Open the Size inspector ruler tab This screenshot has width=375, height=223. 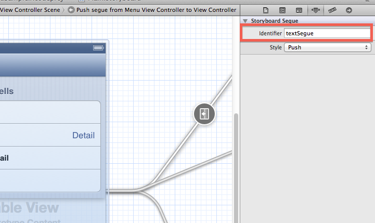pyautogui.click(x=332, y=10)
